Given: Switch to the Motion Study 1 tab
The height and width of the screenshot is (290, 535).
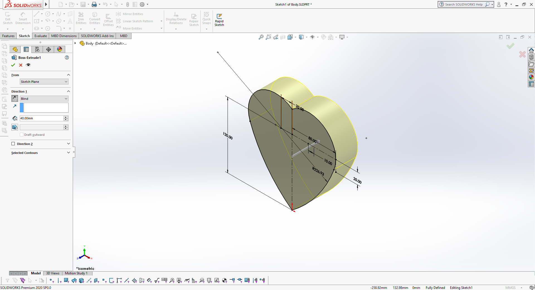Looking at the screenshot, I should [76, 273].
